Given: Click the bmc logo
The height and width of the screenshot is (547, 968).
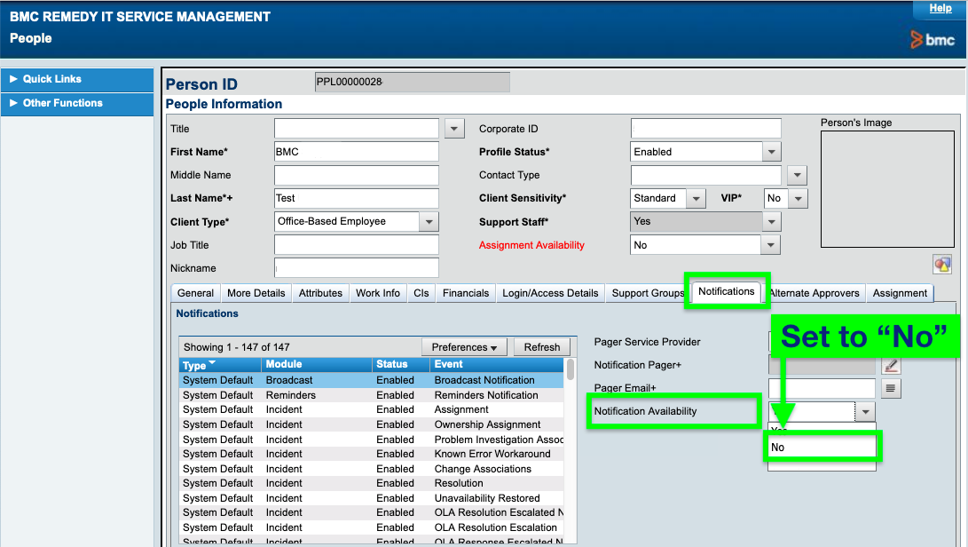Looking at the screenshot, I should point(933,40).
